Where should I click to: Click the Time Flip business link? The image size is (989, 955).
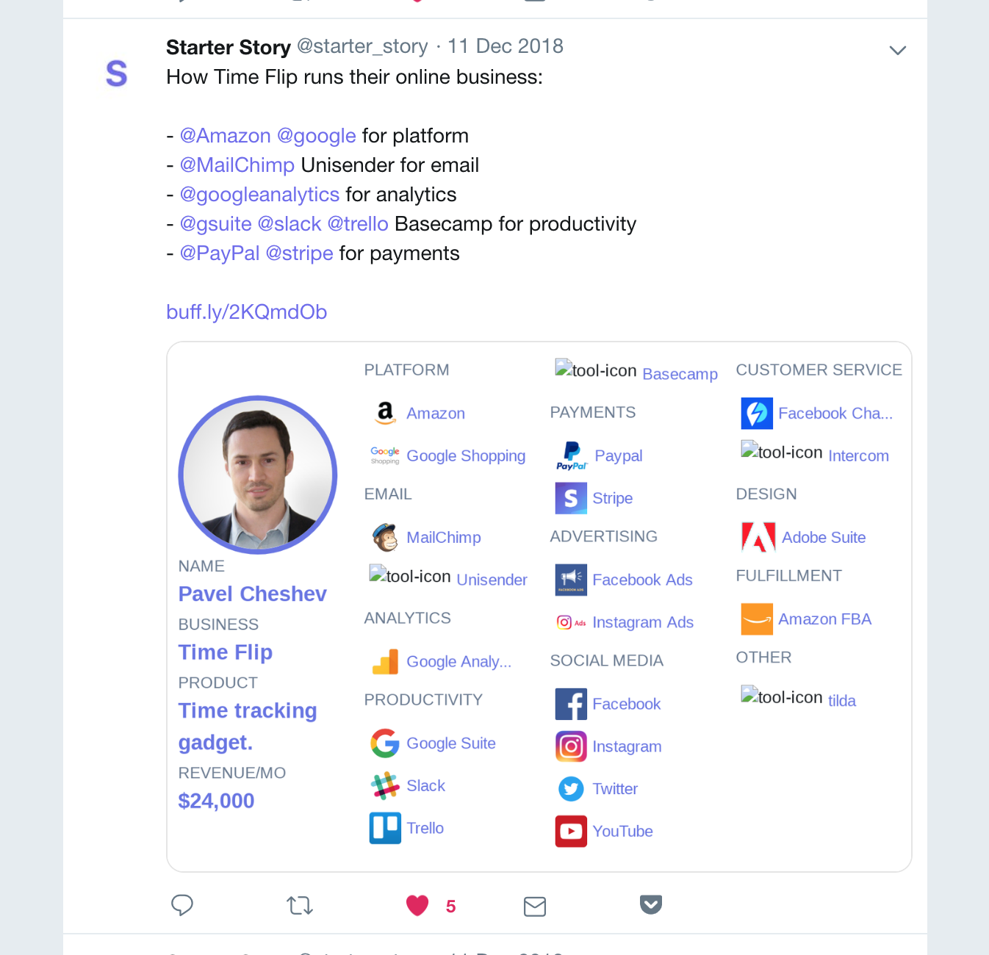[226, 652]
